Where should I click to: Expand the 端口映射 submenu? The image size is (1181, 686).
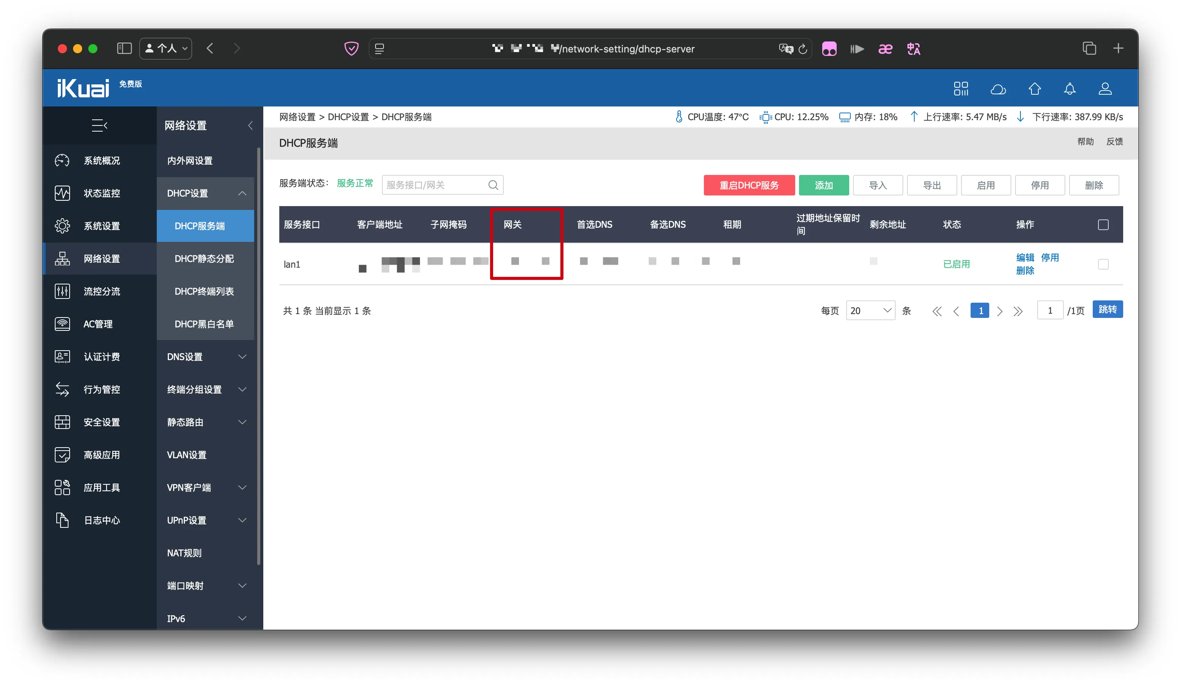pyautogui.click(x=242, y=586)
